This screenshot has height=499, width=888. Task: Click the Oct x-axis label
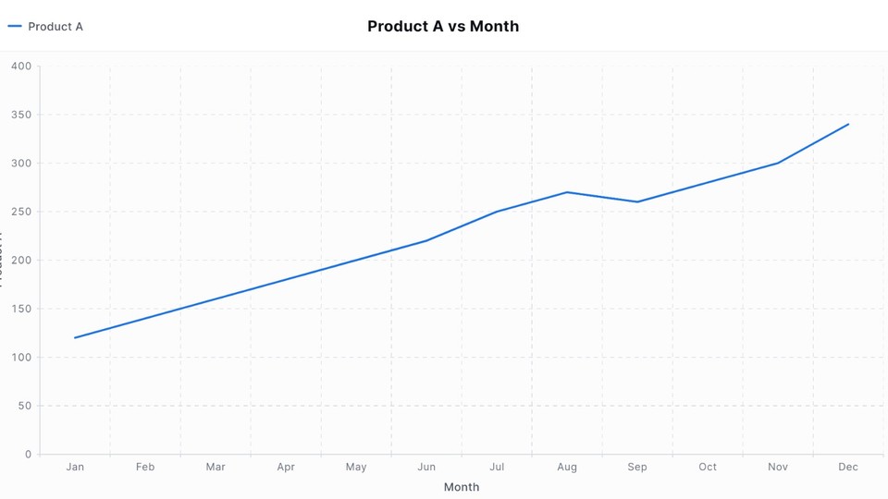[708, 467]
